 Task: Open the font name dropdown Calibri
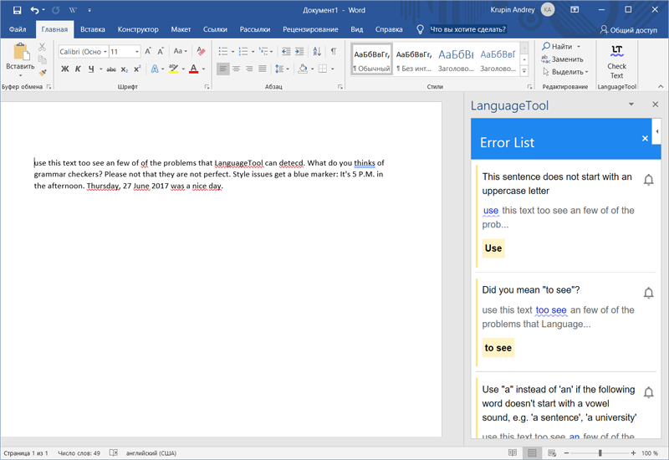[83, 51]
